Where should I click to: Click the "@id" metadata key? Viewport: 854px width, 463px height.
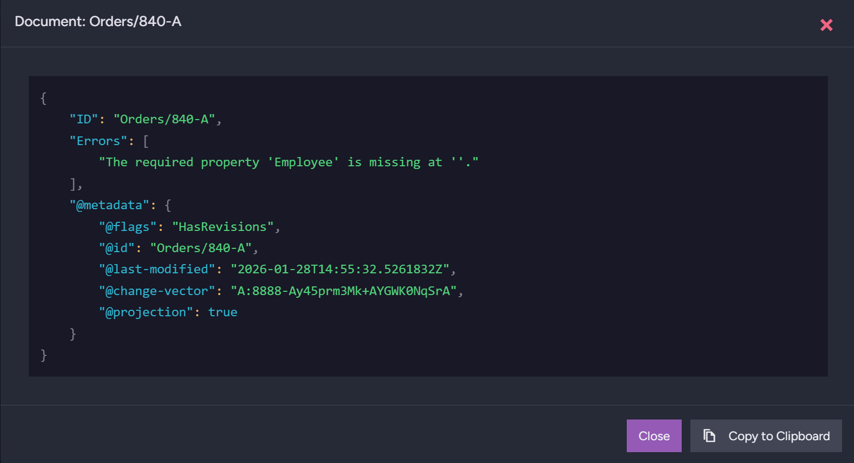[116, 248]
